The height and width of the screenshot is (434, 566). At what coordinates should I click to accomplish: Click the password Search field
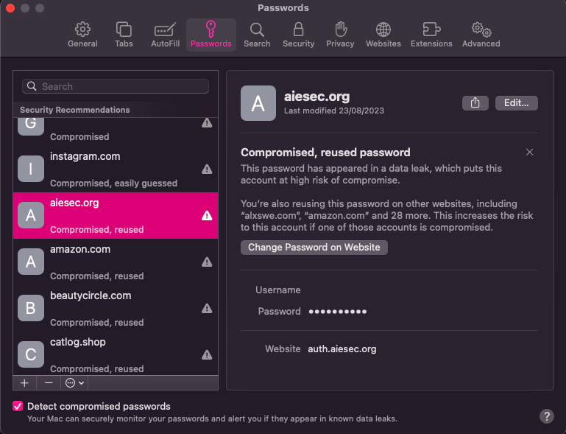click(116, 86)
